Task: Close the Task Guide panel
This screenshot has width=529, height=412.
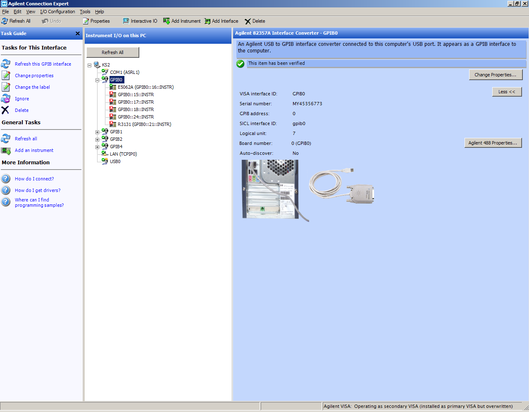Action: point(78,33)
